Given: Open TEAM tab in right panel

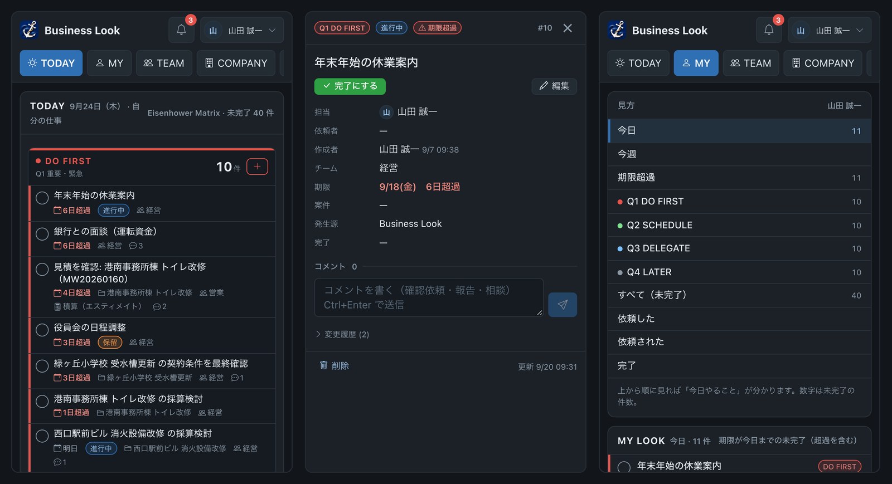Looking at the screenshot, I should click(x=751, y=63).
